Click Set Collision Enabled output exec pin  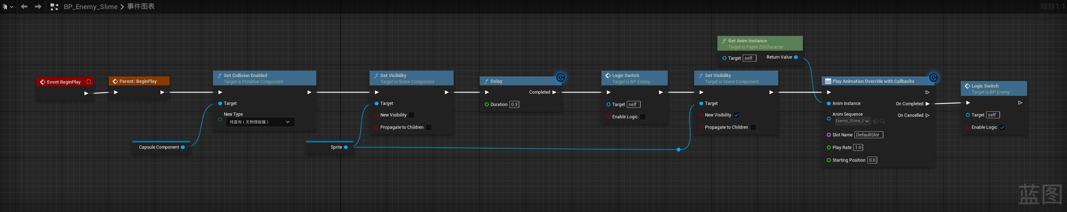point(309,92)
